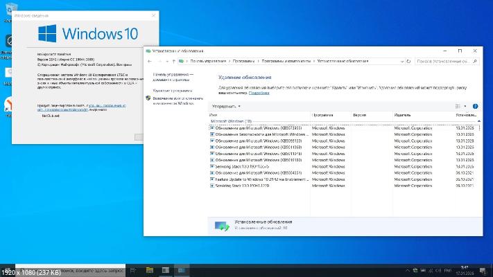
Task: Open the help icon in the updates toolbar
Action: [475, 106]
